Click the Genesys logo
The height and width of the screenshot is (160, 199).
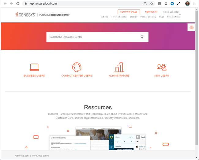tap(25, 15)
